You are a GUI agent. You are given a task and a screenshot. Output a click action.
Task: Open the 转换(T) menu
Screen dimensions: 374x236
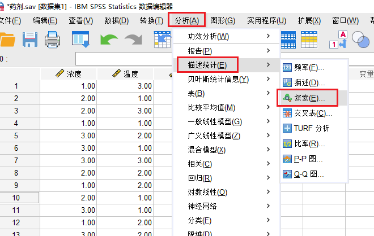(152, 21)
